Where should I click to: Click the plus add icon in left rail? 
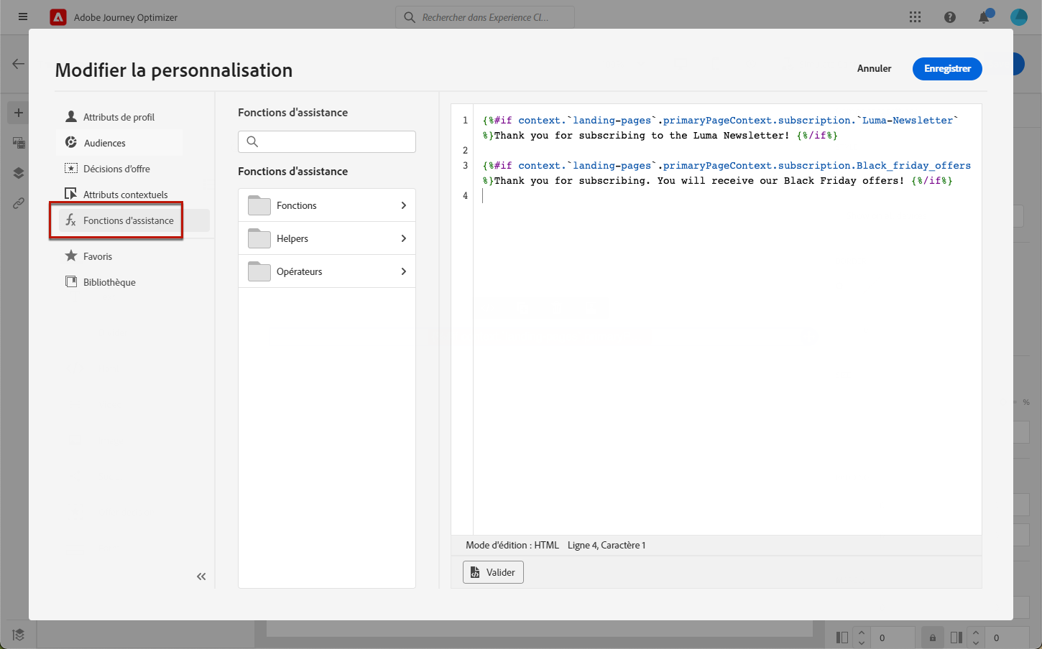click(x=19, y=113)
